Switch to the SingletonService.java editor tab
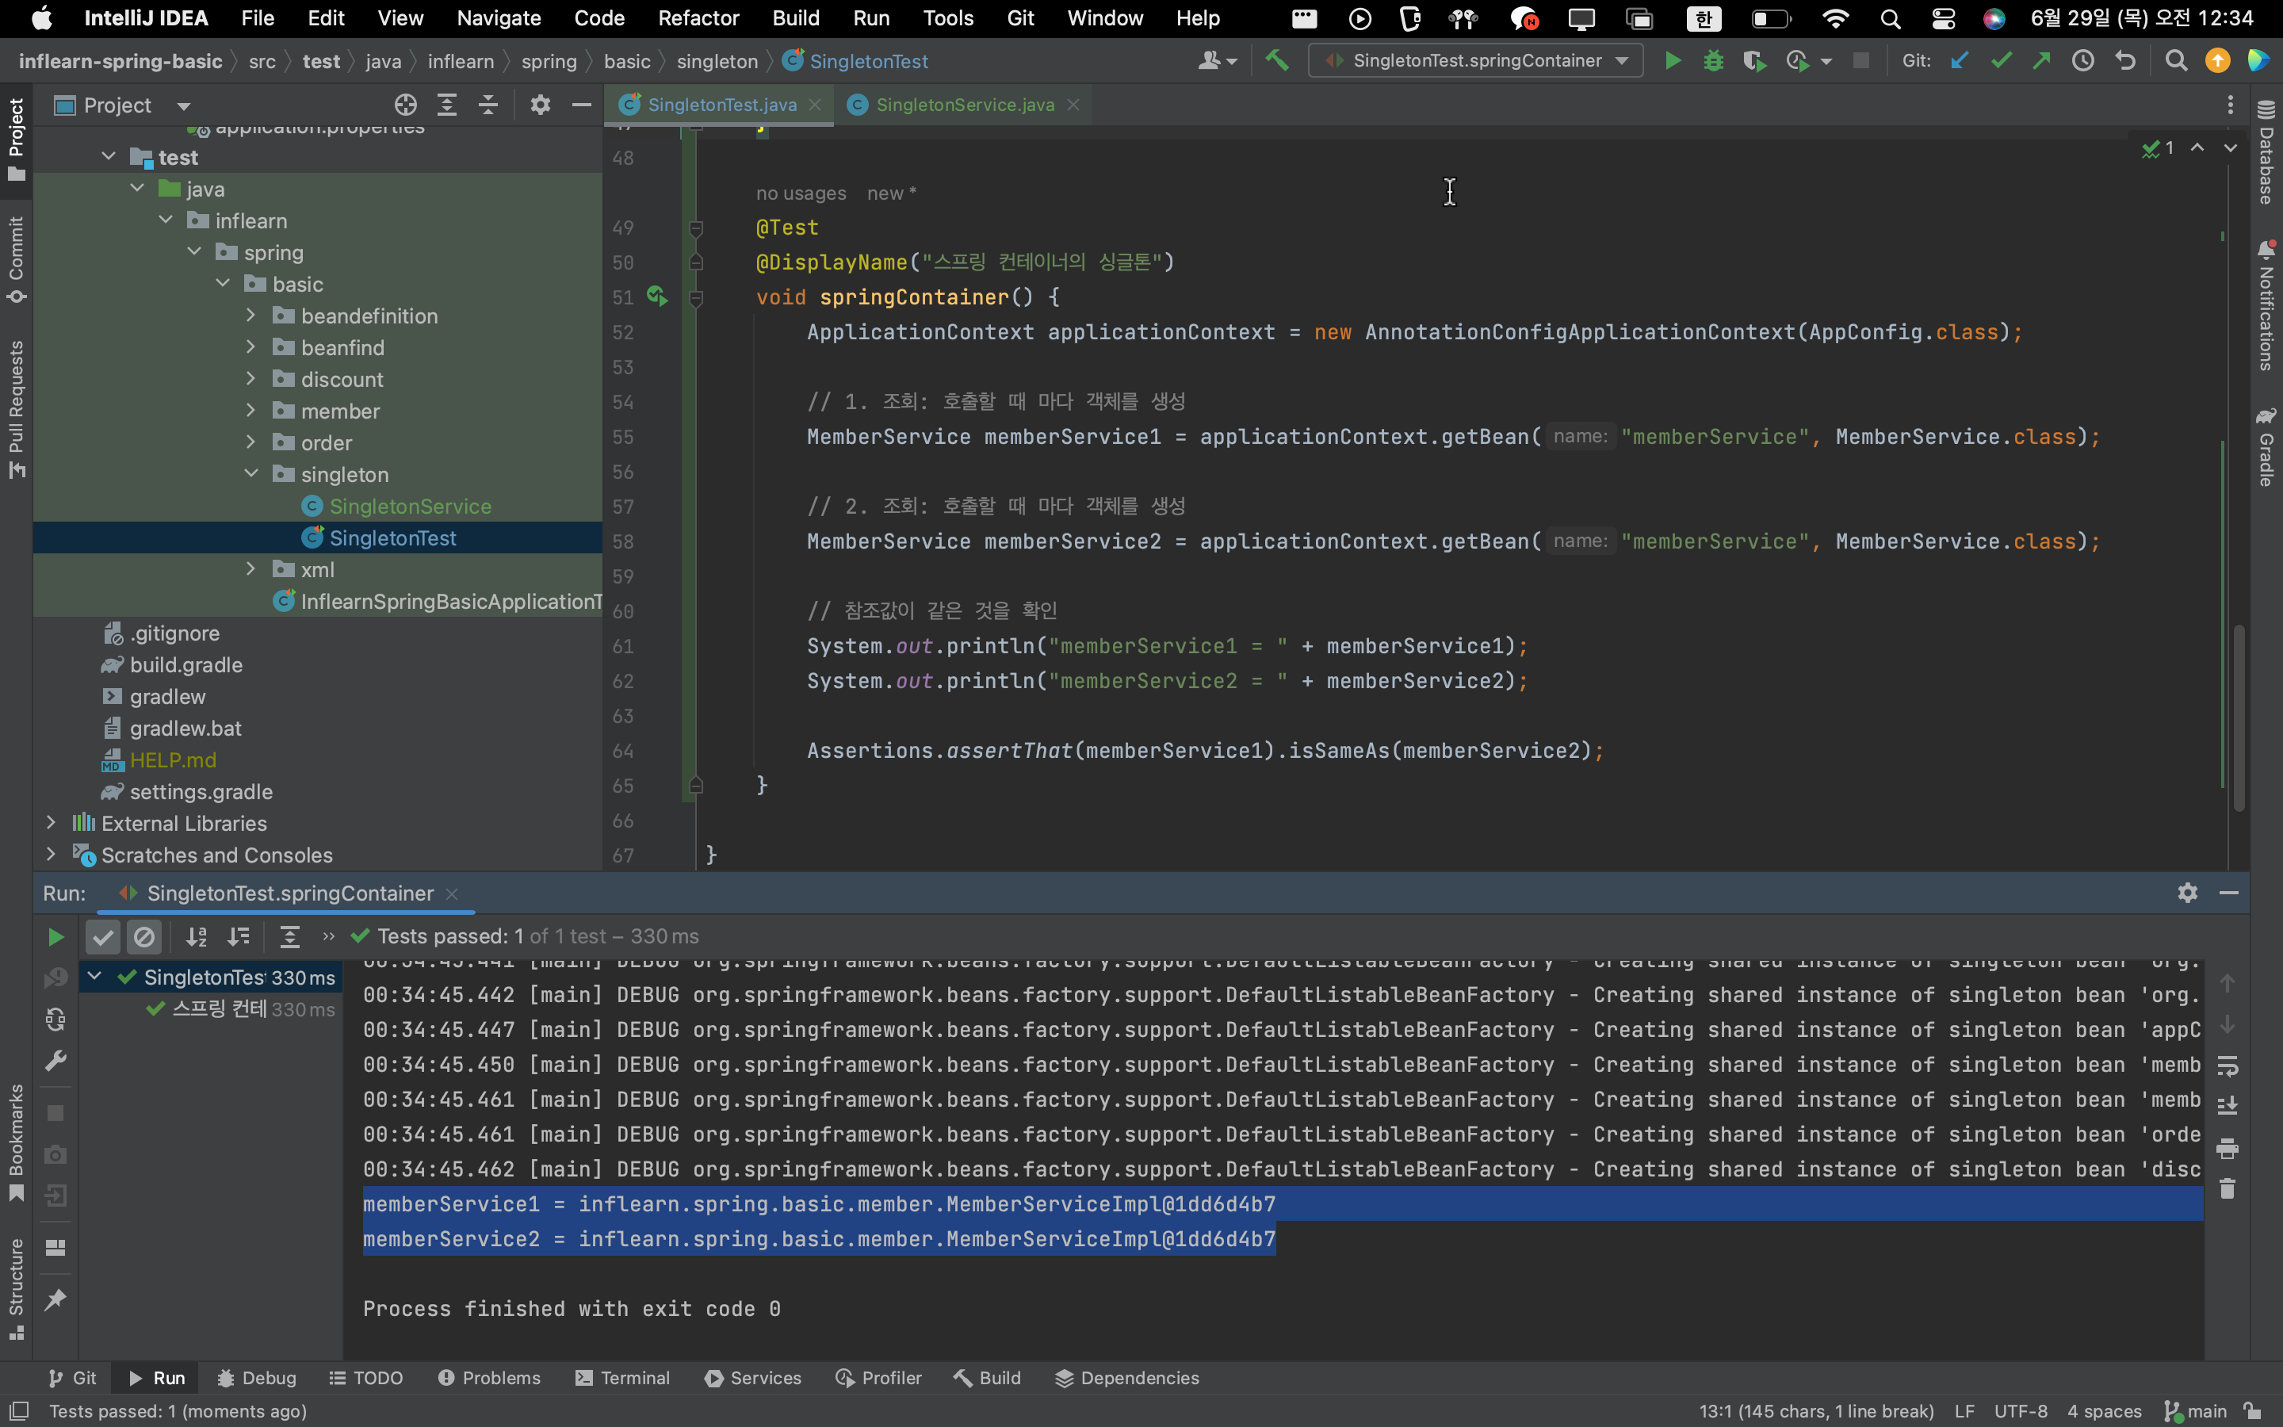2283x1427 pixels. [964, 105]
